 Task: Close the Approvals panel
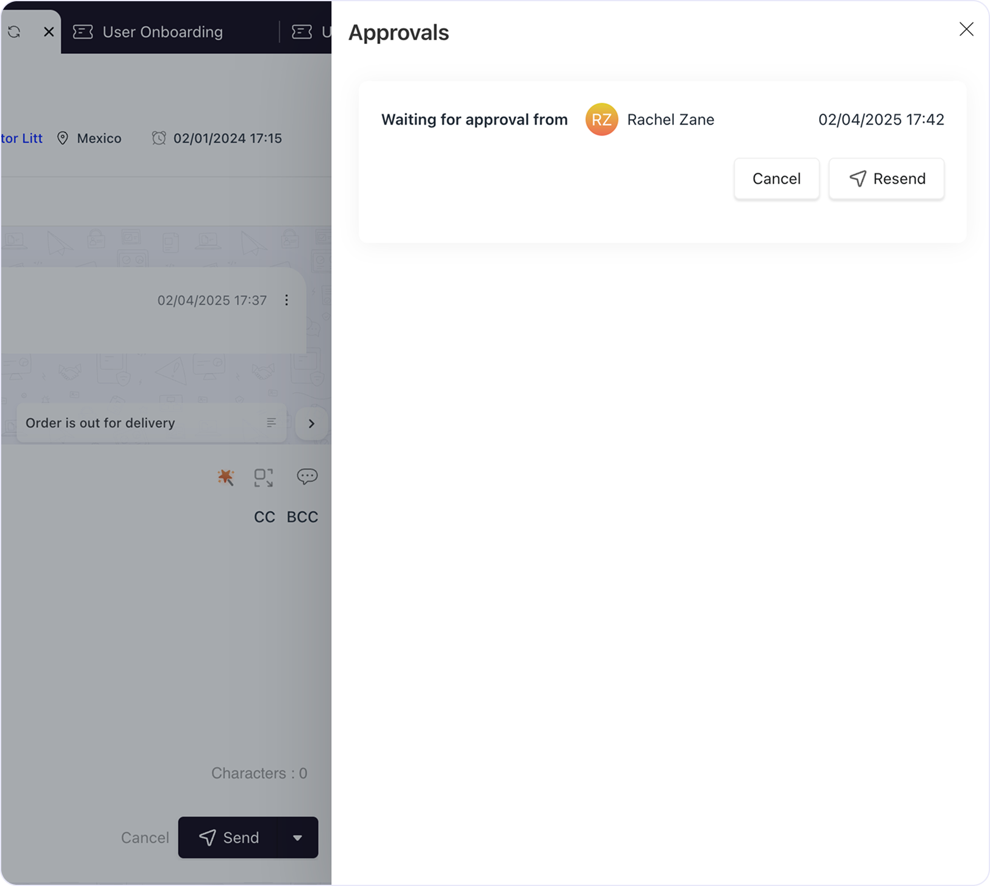coord(966,29)
